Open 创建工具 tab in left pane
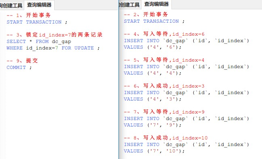 [11, 6]
